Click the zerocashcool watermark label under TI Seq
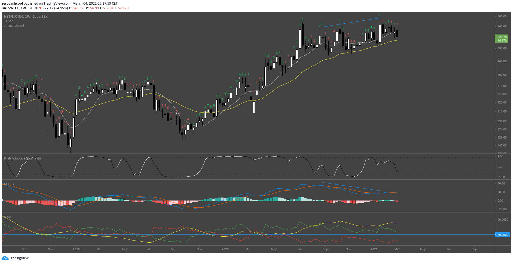 (x=14, y=26)
